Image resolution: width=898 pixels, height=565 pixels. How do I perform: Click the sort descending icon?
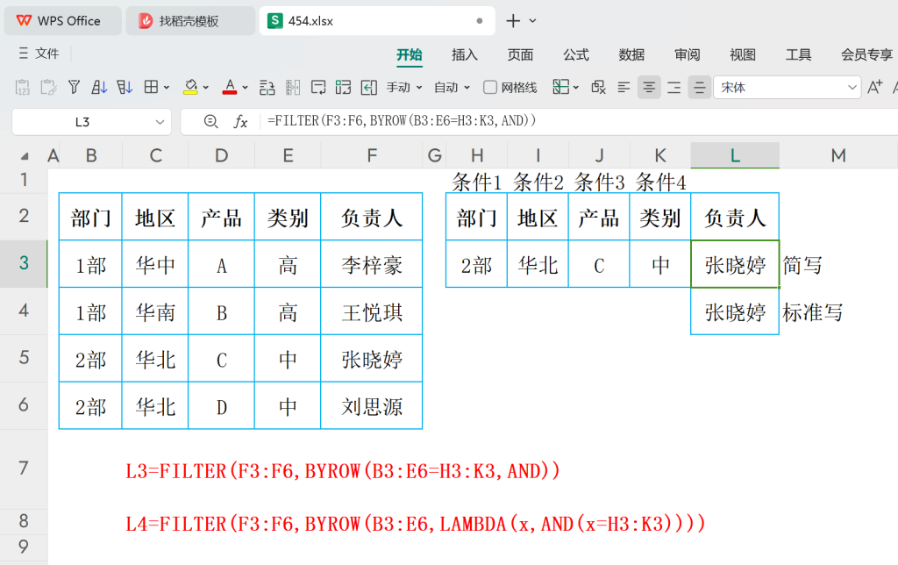(125, 87)
